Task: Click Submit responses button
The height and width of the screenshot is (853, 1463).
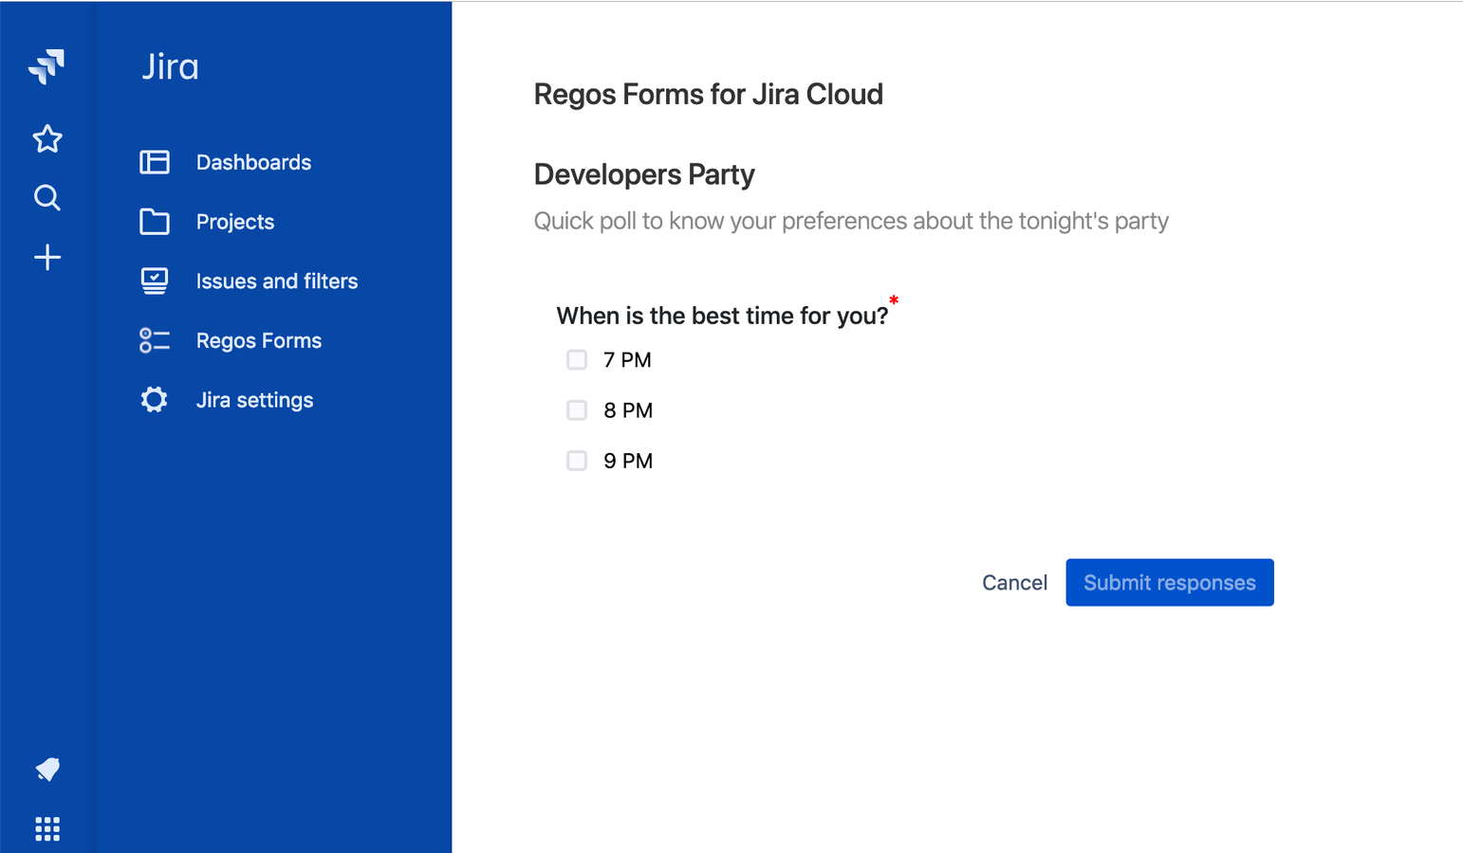Action: tap(1170, 583)
